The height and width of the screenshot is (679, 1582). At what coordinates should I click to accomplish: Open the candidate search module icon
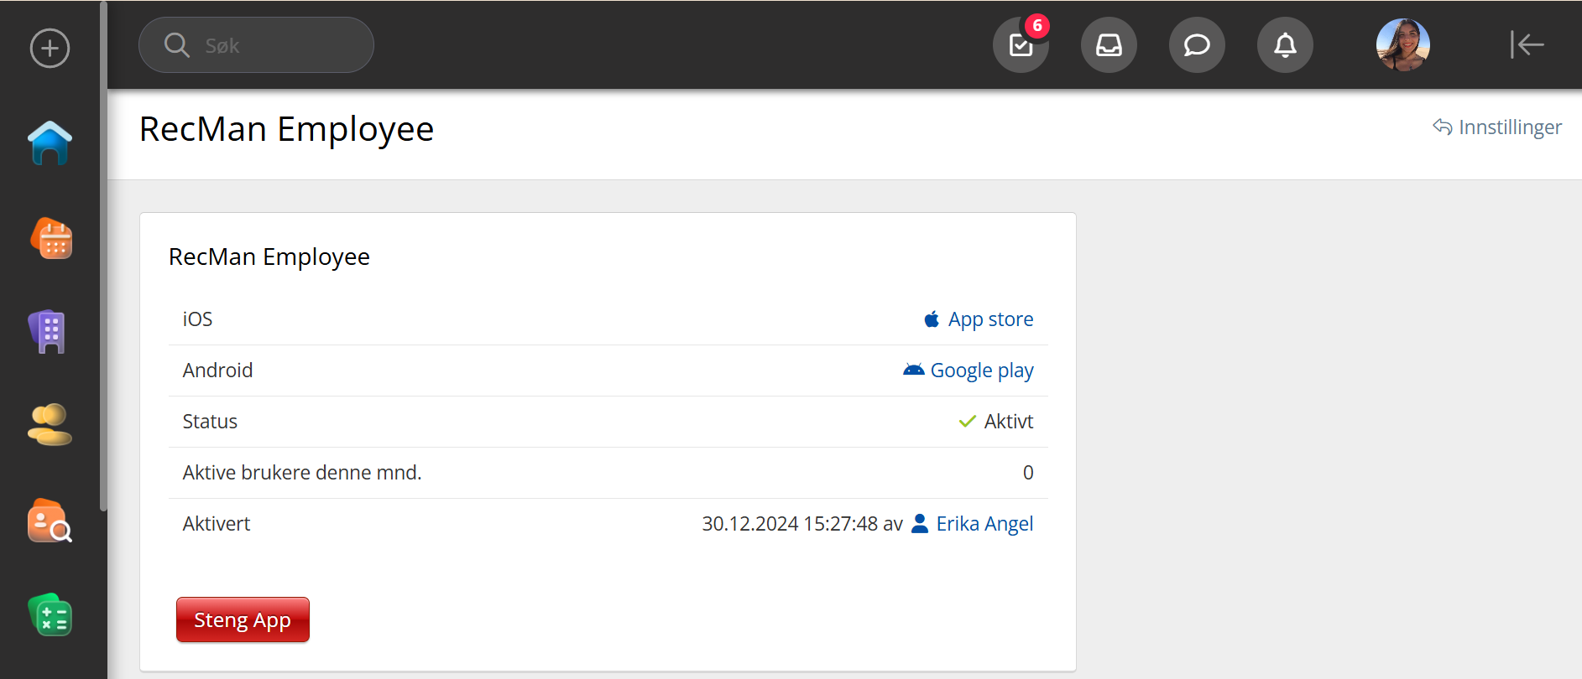[50, 521]
